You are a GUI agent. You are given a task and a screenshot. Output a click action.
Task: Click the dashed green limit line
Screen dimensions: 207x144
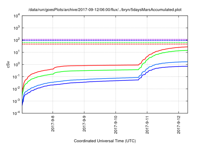pos(105,43)
